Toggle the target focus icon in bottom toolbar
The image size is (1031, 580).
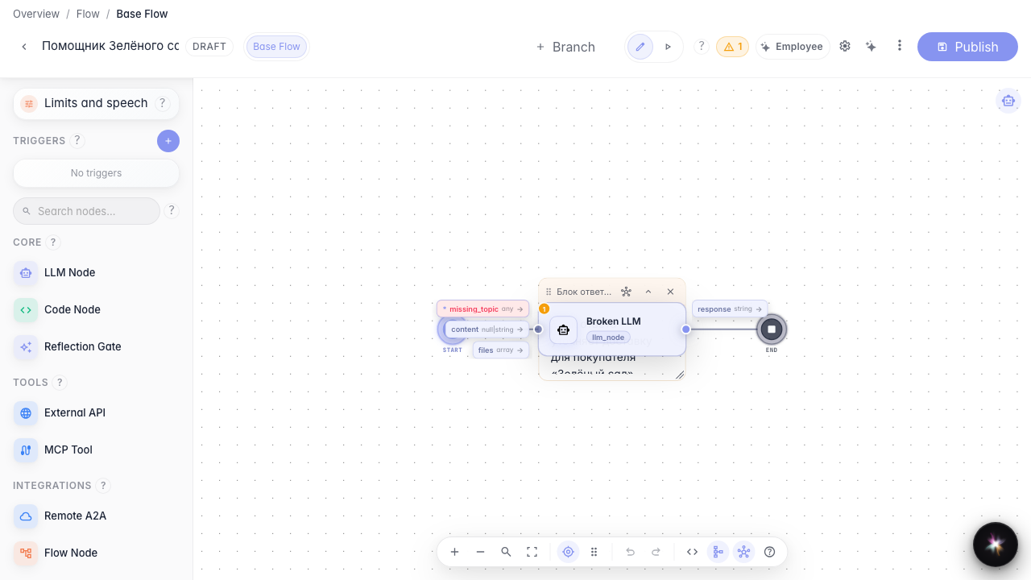point(569,552)
